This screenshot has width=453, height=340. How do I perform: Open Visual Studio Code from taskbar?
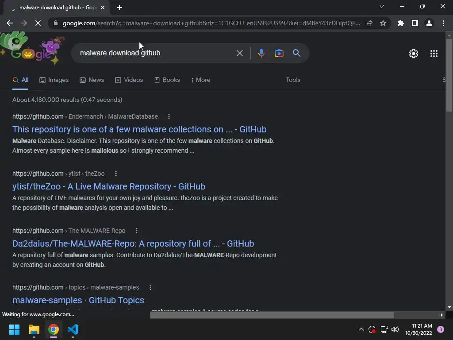click(x=73, y=329)
